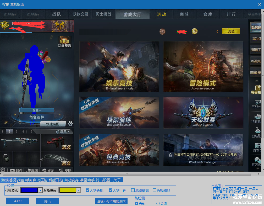Switch to the 射击设置 tab
Screen dimensions: 264x206
103,180
